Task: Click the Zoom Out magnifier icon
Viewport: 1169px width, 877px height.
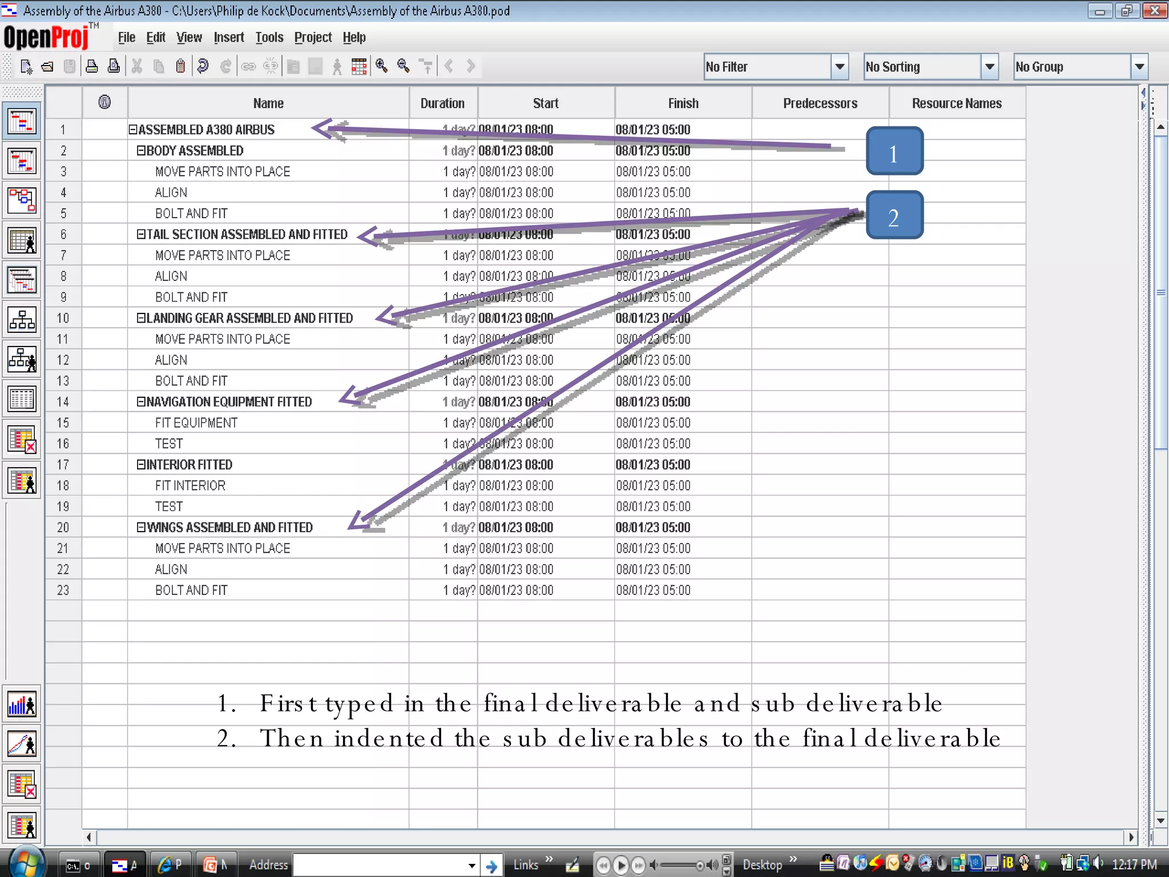Action: 404,67
